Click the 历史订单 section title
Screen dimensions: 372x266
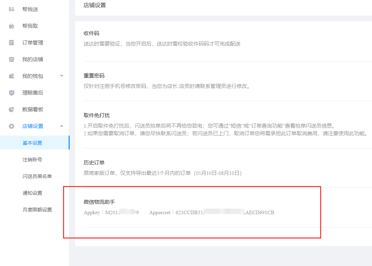[x=94, y=163]
